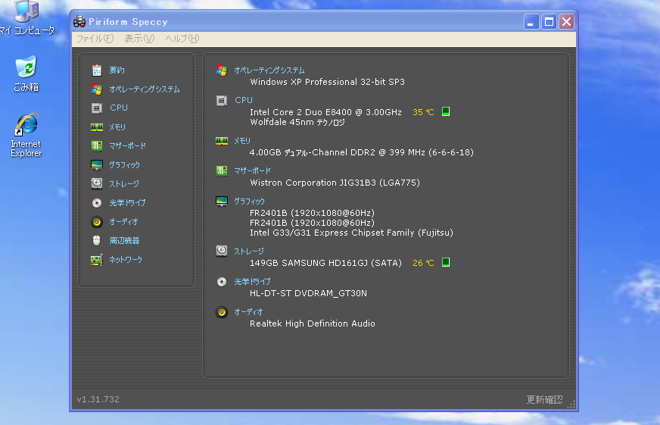Select グラフィック label in the sidebar
The image size is (660, 425).
click(124, 164)
